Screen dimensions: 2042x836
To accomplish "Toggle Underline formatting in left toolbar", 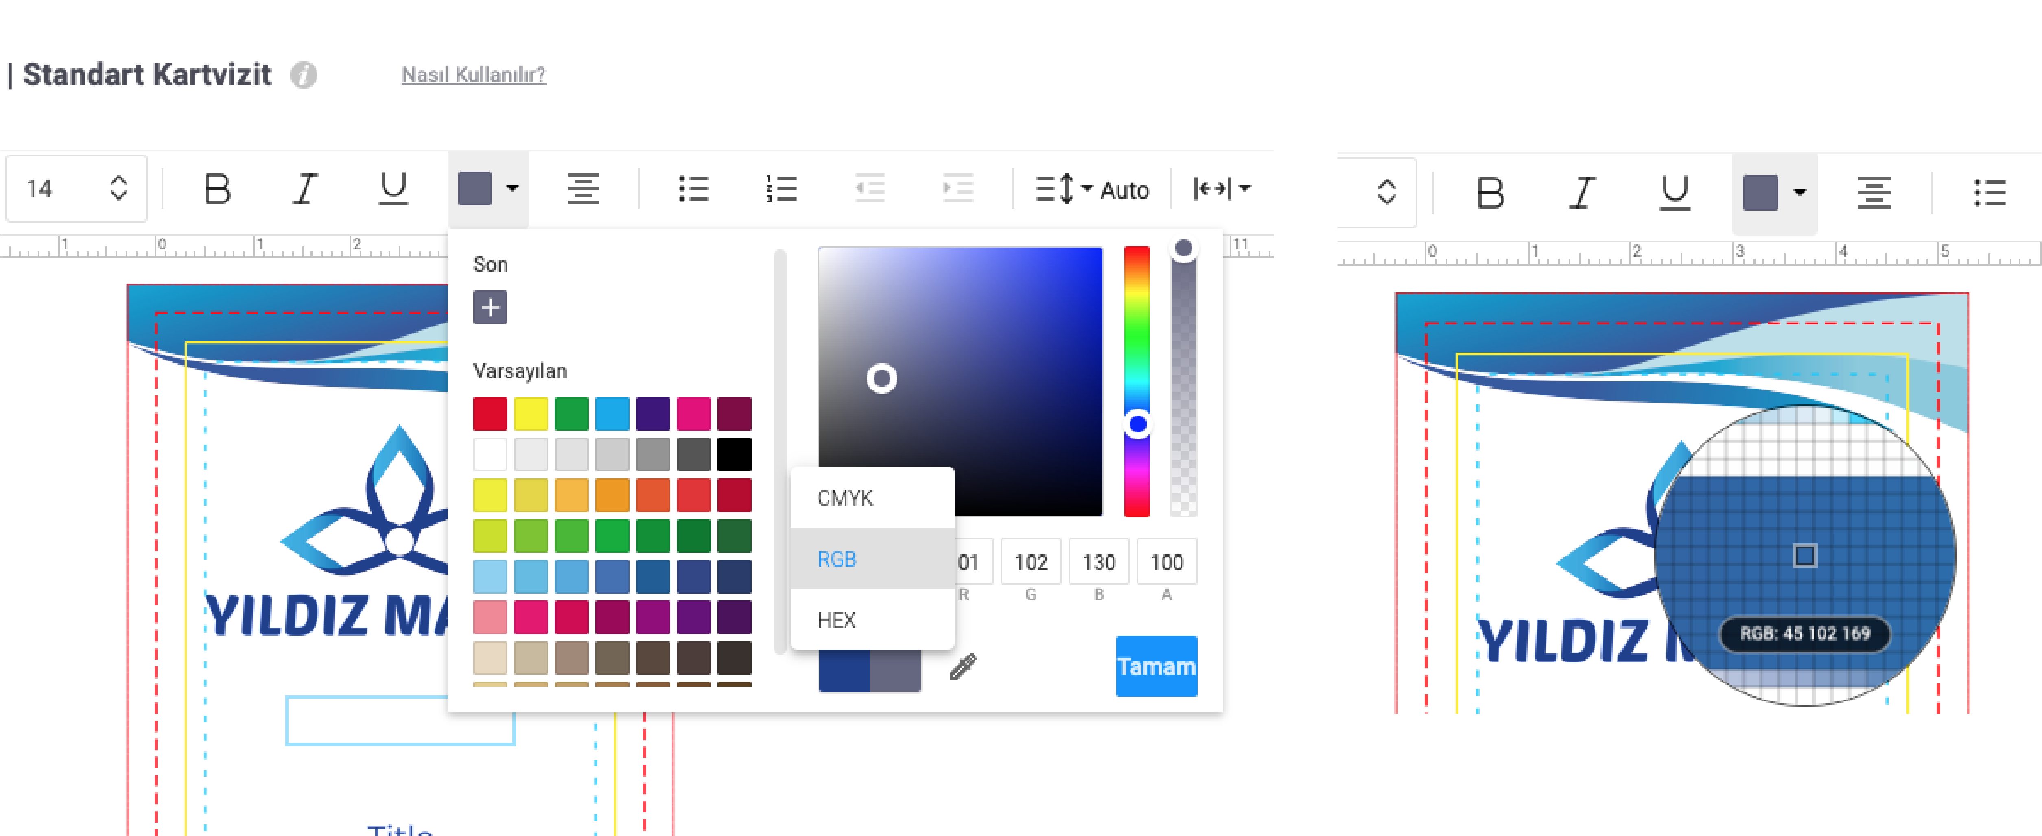I will pos(393,189).
